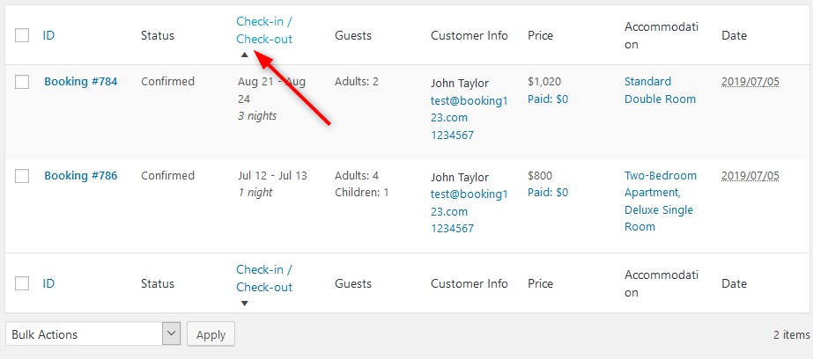Image resolution: width=813 pixels, height=359 pixels.
Task: Select the checkbox for Booking #784
Action: 22,82
